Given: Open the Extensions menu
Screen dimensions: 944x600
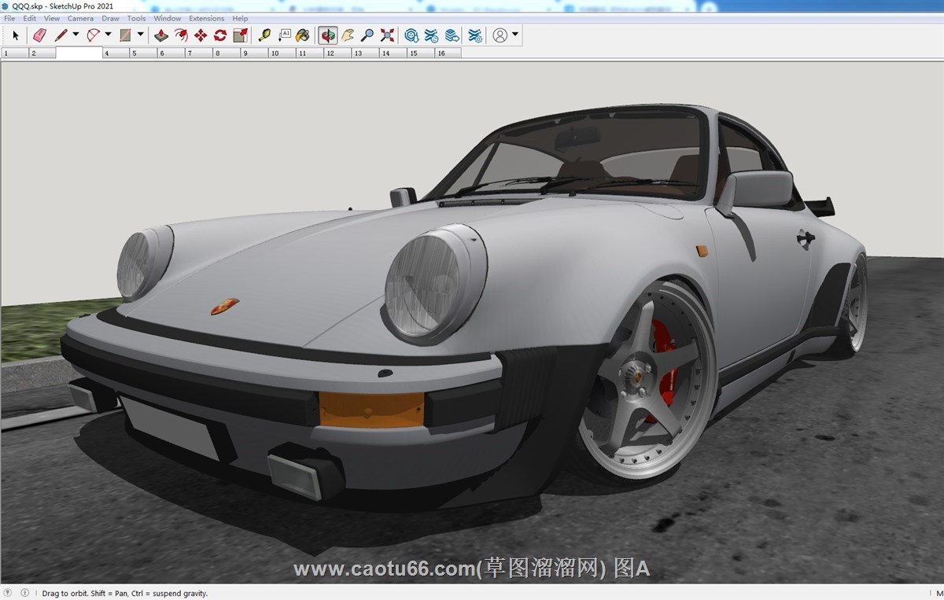Looking at the screenshot, I should click(x=207, y=18).
